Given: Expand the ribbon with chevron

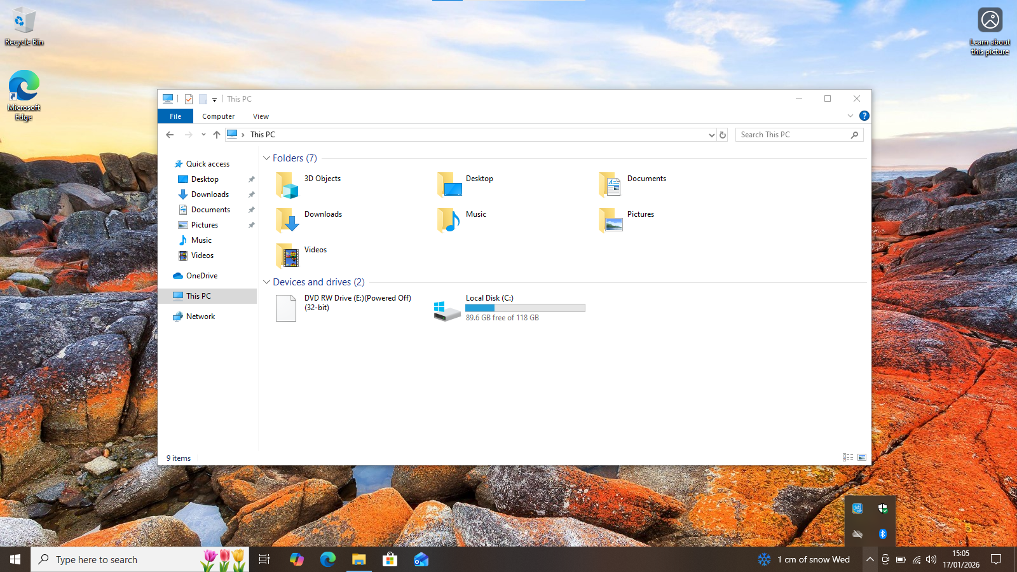Looking at the screenshot, I should coord(850,116).
